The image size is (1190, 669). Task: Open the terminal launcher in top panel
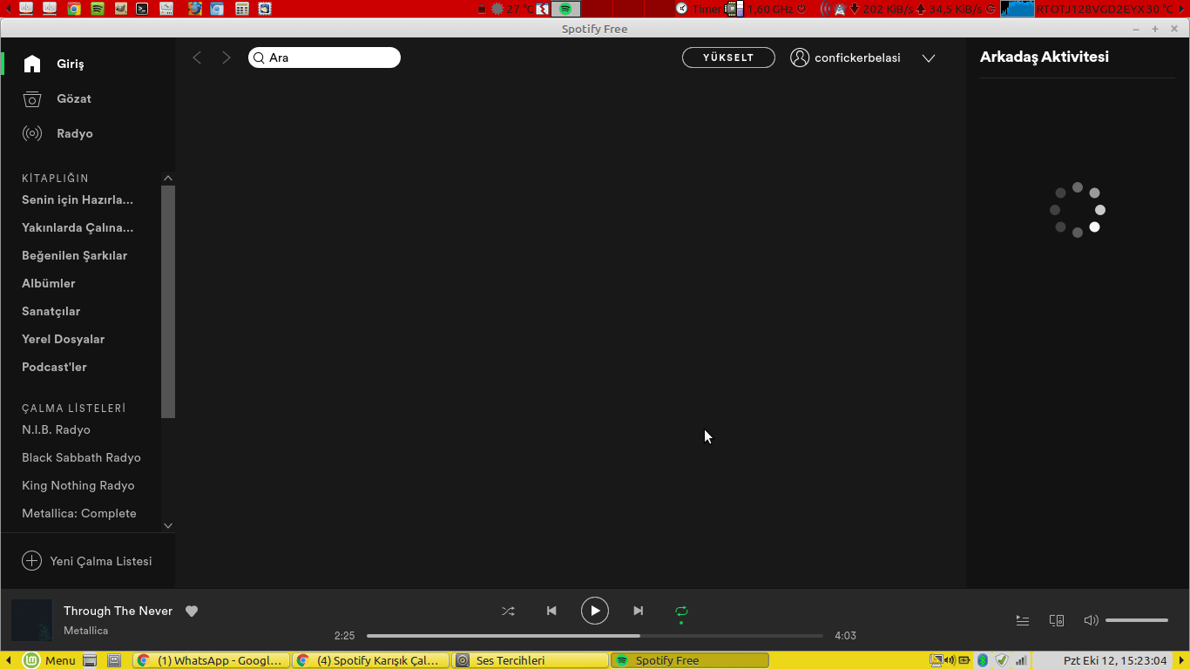pyautogui.click(x=142, y=9)
